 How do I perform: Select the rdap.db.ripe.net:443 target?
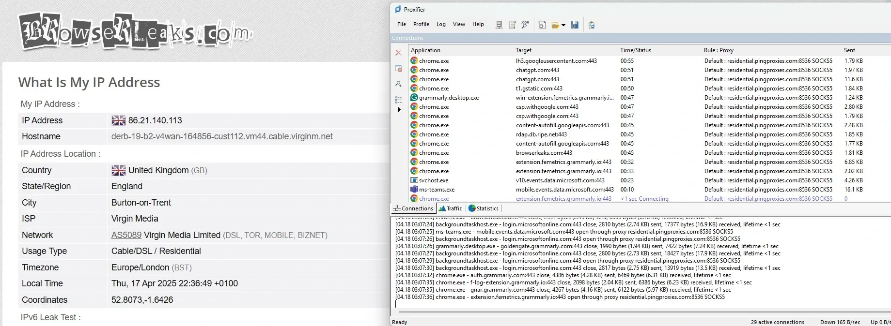pos(541,134)
